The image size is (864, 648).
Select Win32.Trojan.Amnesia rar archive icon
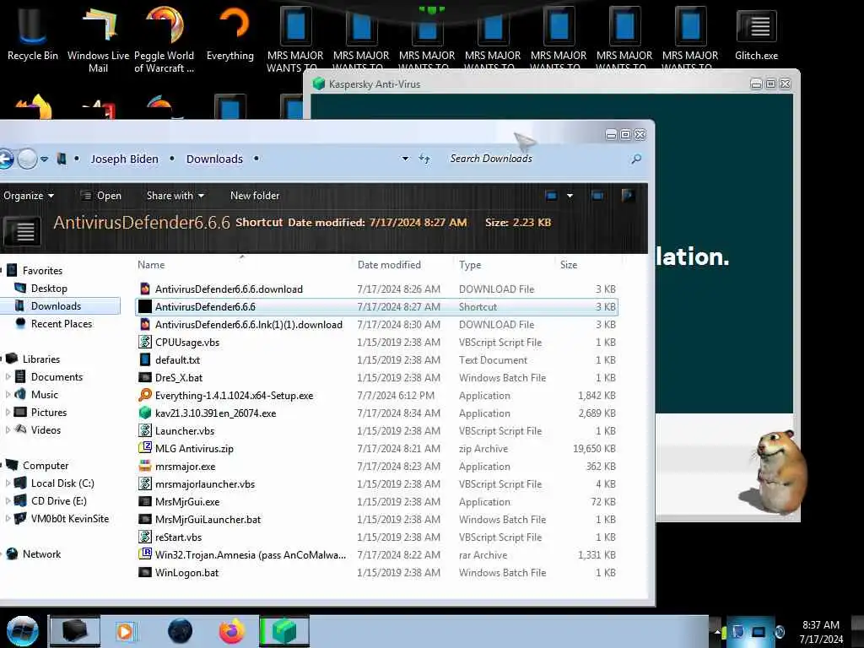(x=145, y=555)
